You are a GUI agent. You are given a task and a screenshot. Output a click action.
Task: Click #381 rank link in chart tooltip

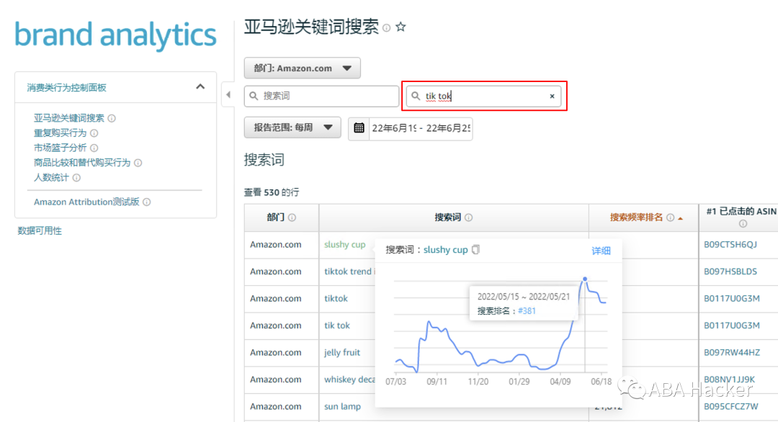[x=527, y=311]
